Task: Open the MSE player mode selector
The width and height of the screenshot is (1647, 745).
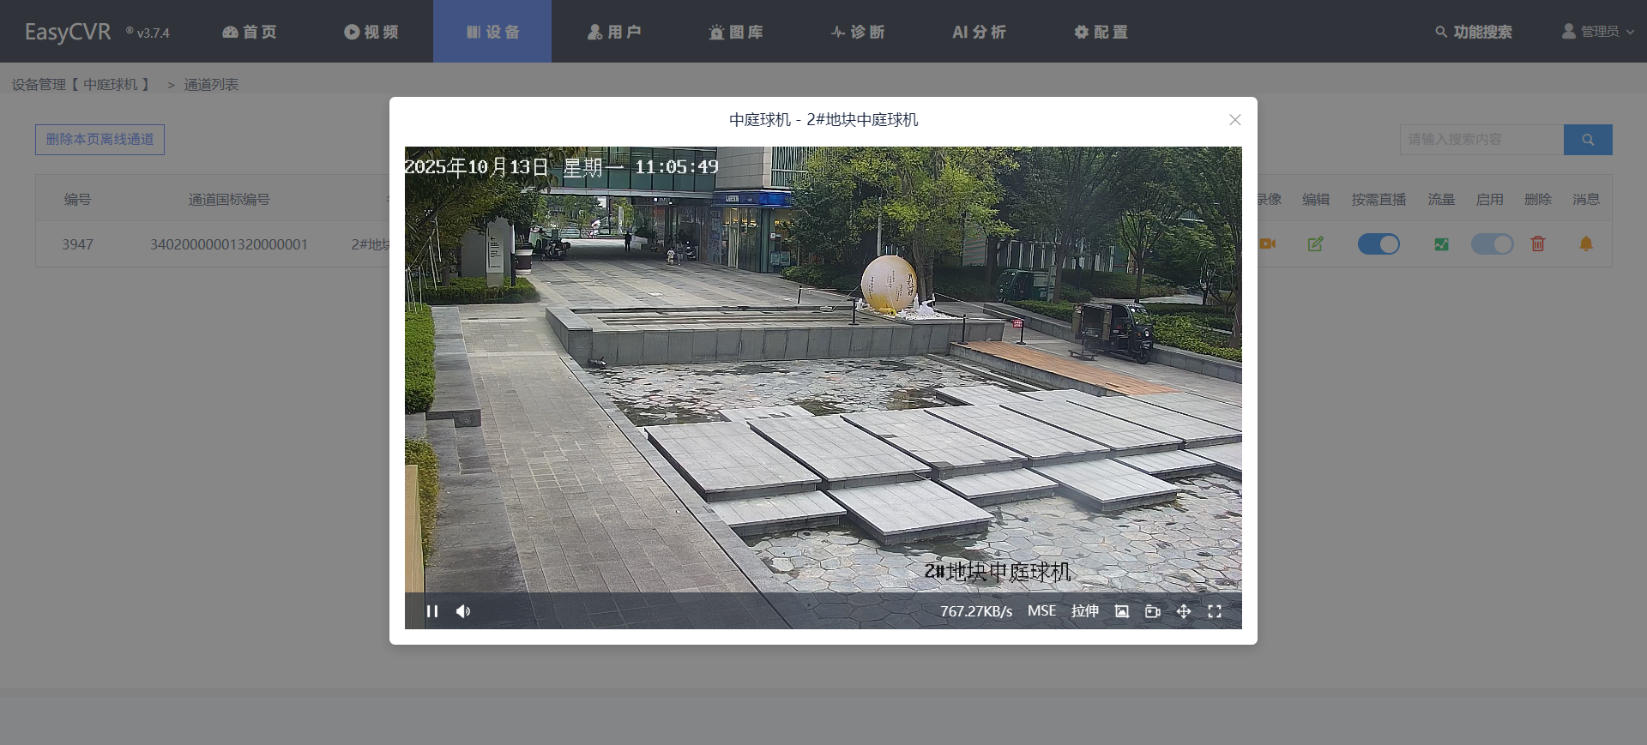Action: (x=1041, y=611)
